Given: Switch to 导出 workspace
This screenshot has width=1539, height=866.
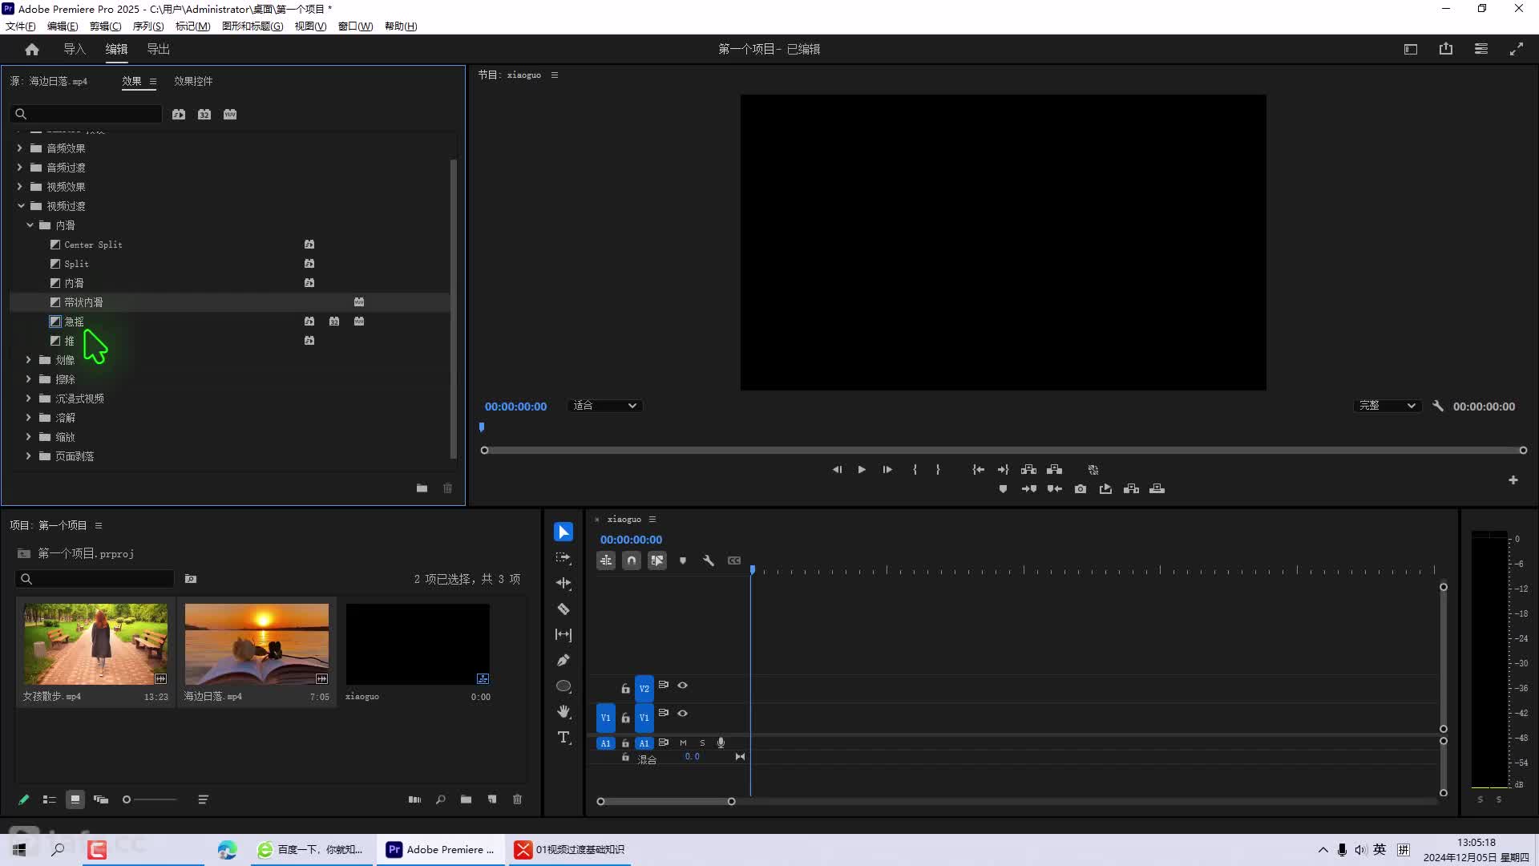Looking at the screenshot, I should (x=158, y=50).
